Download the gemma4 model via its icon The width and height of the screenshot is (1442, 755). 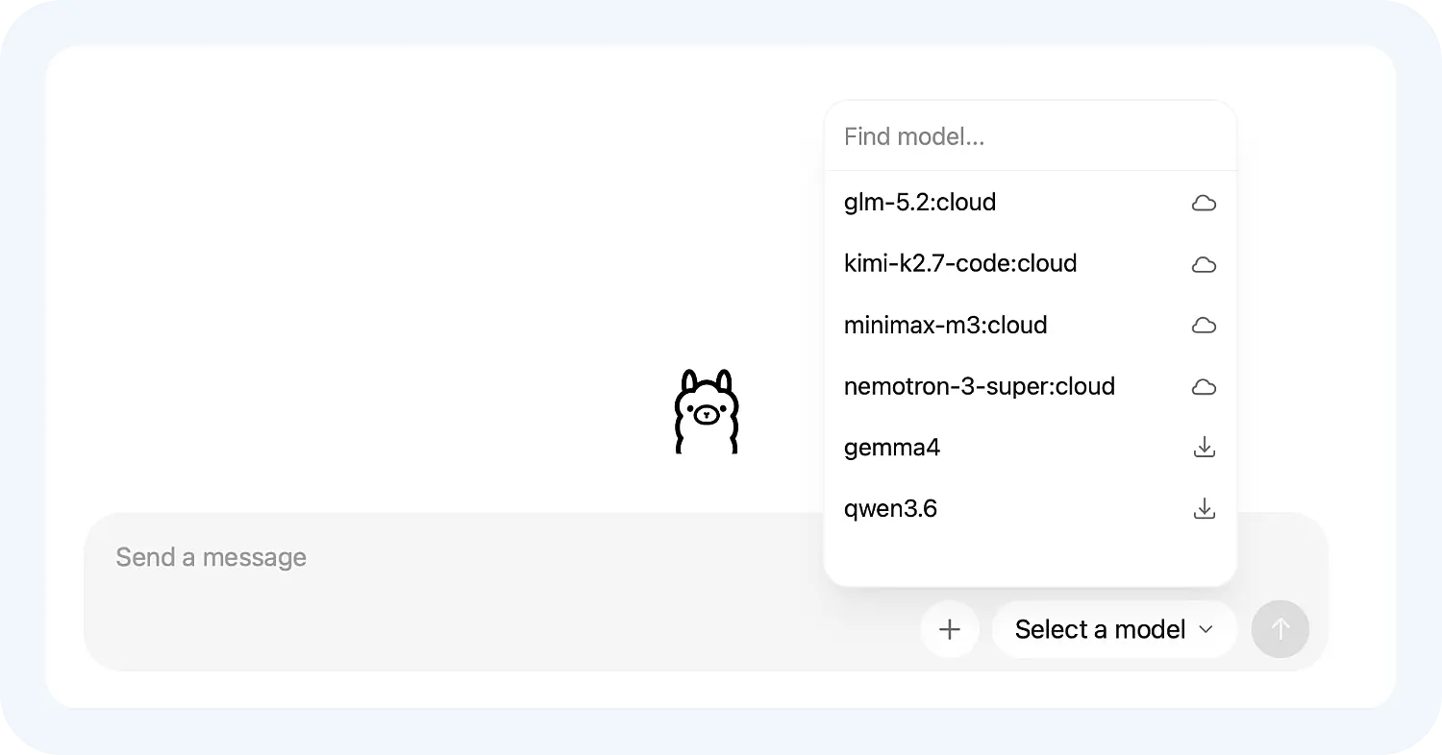(x=1204, y=448)
